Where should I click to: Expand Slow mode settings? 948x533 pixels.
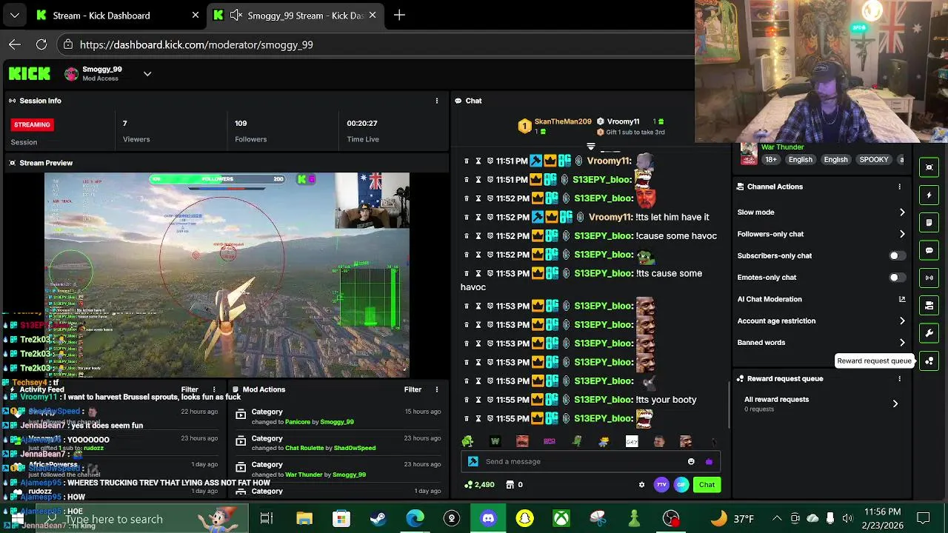click(821, 212)
